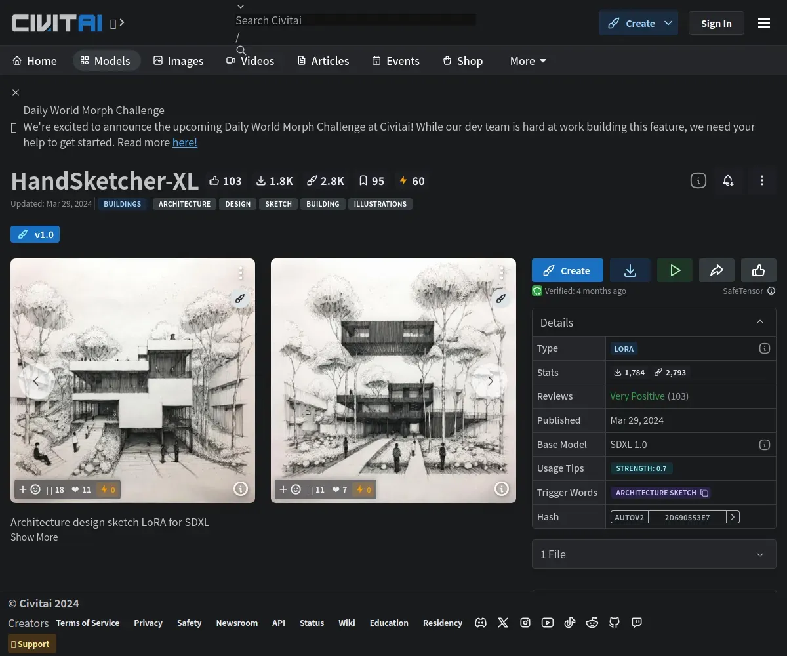This screenshot has width=787, height=656.
Task: Open the TikTok footer link
Action: [570, 623]
